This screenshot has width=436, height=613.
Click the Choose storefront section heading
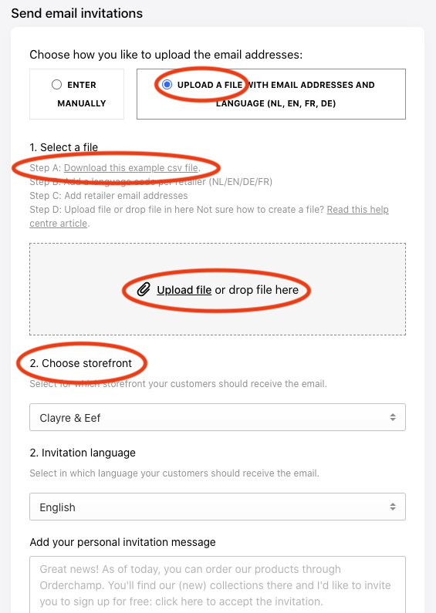click(81, 363)
